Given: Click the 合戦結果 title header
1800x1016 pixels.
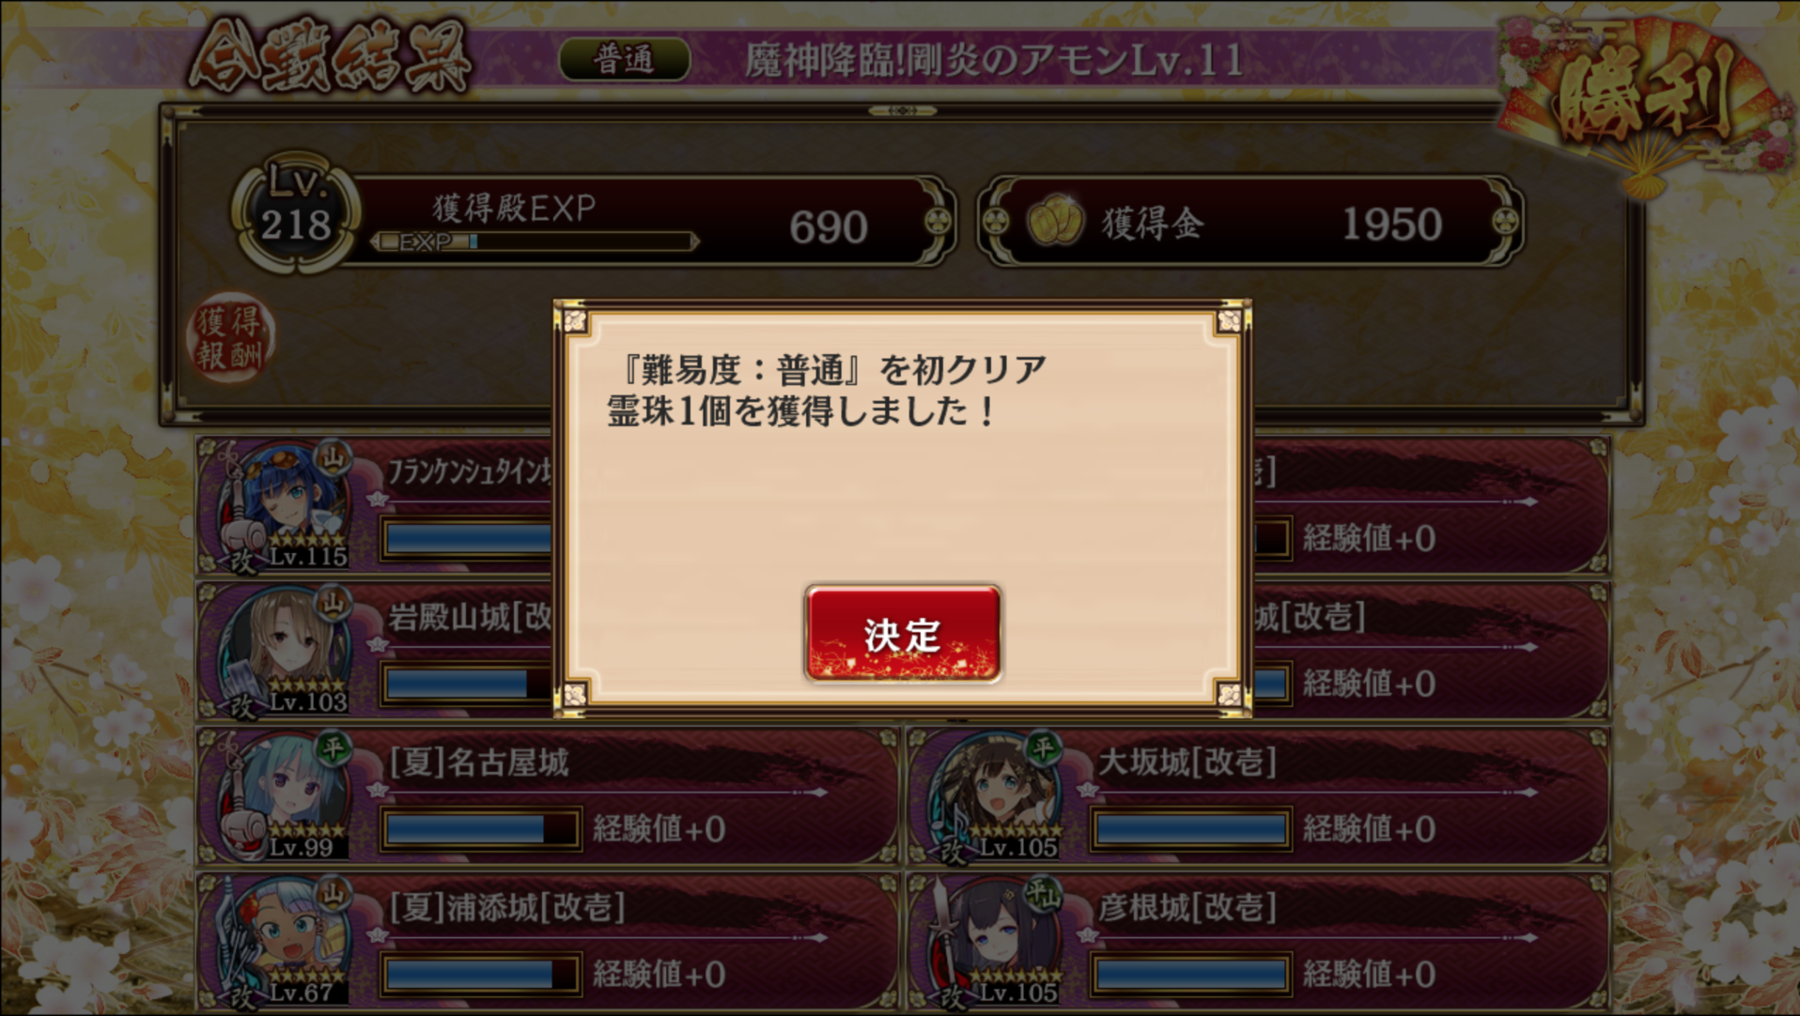Looking at the screenshot, I should pos(330,58).
